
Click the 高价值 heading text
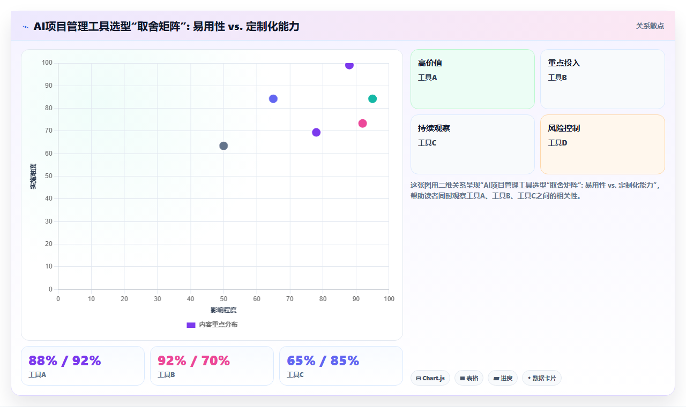pos(430,63)
